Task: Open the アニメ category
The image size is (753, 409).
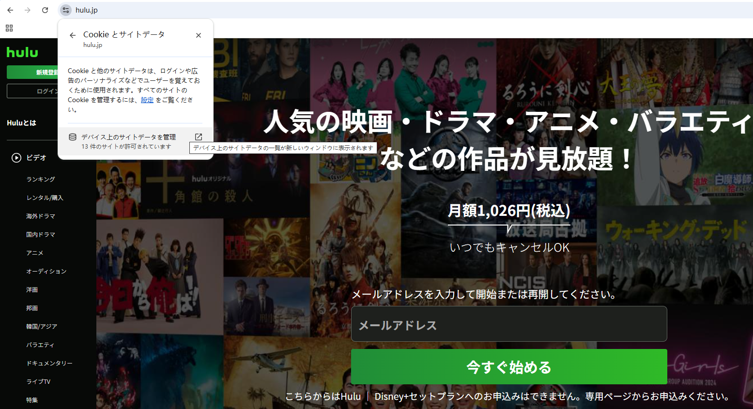Action: point(35,253)
